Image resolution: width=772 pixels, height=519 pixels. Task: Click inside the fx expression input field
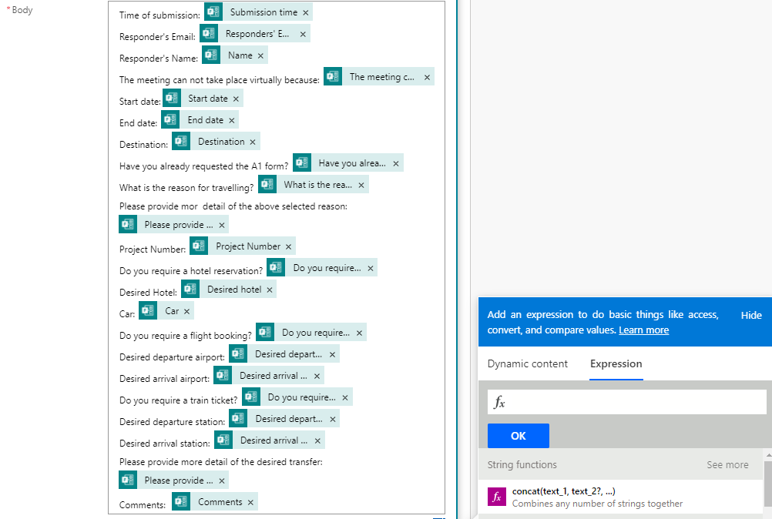(626, 401)
